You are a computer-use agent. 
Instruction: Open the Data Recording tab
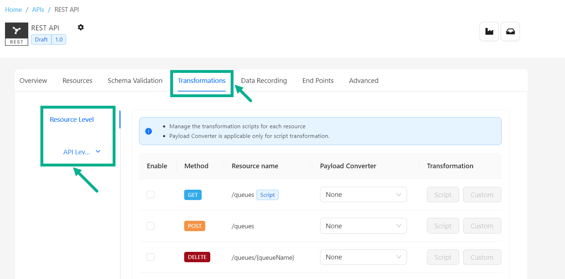pos(264,81)
